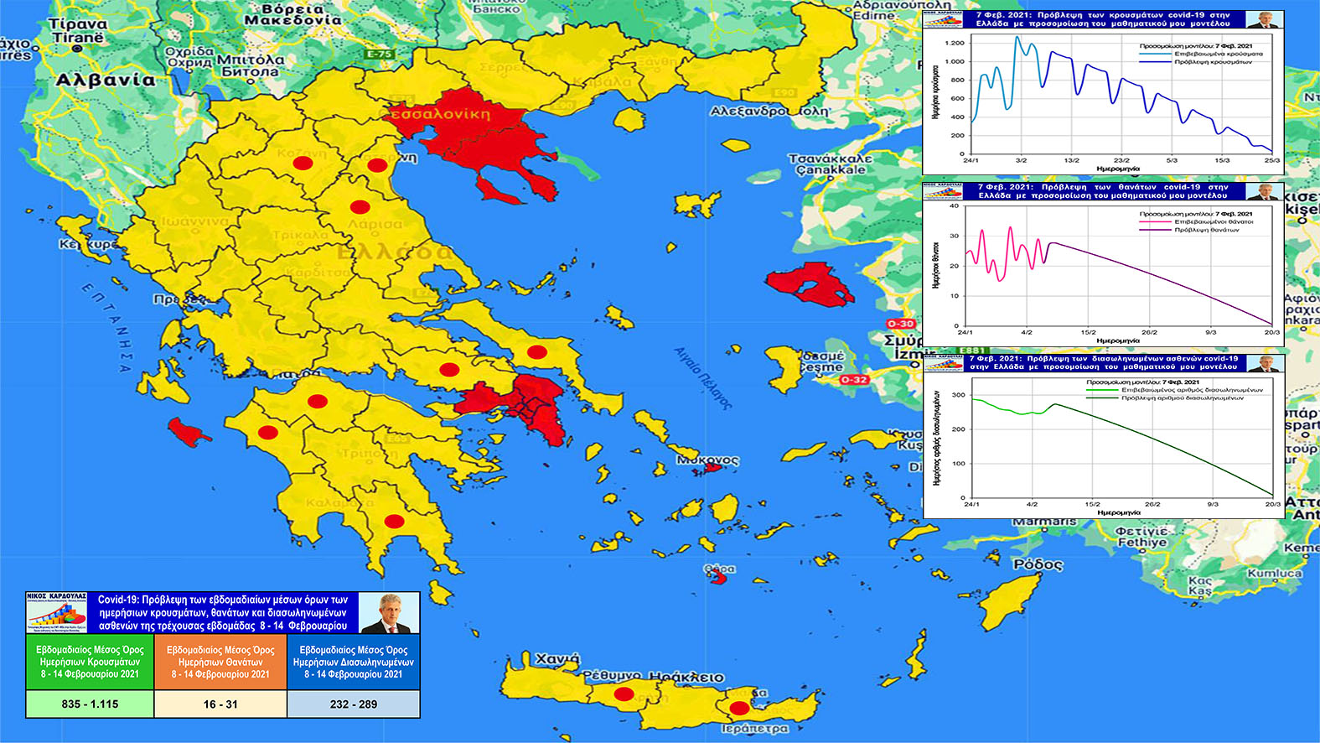Viewport: 1320px width, 743px height.
Task: Select the red-shaded Lesvos island
Action: point(810,284)
